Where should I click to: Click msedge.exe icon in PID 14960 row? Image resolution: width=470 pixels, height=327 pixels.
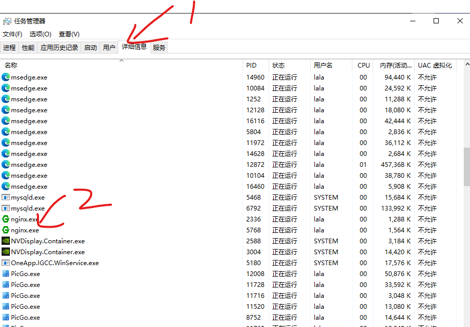(x=6, y=77)
